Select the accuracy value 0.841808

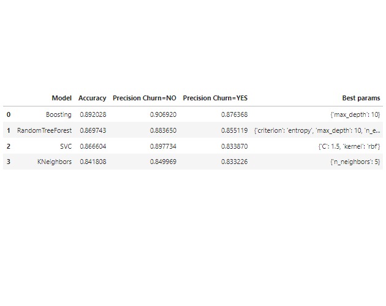93,162
